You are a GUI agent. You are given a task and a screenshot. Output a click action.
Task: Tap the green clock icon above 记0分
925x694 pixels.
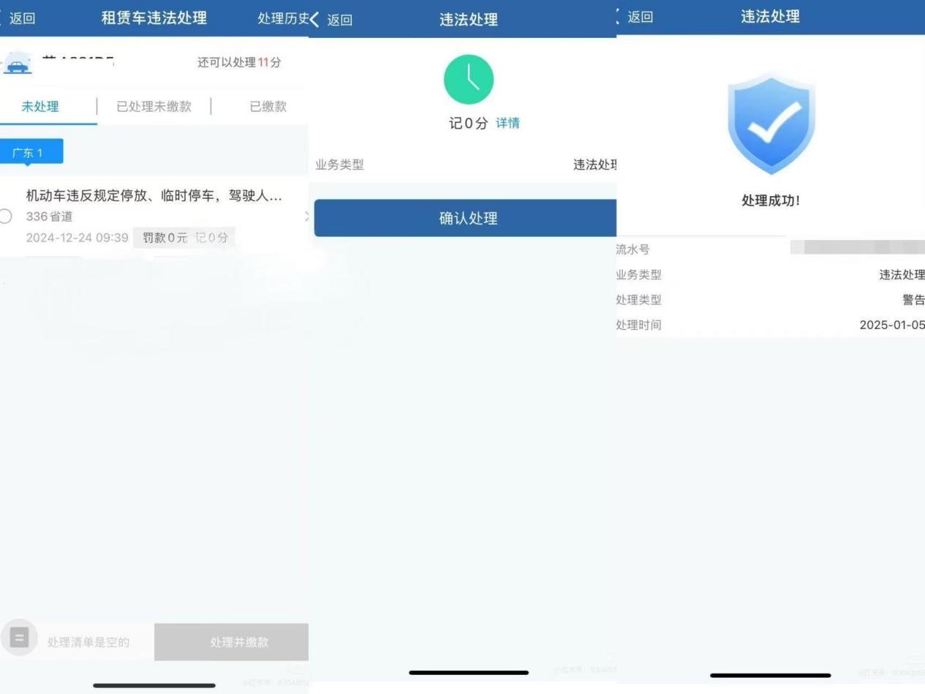pyautogui.click(x=469, y=80)
